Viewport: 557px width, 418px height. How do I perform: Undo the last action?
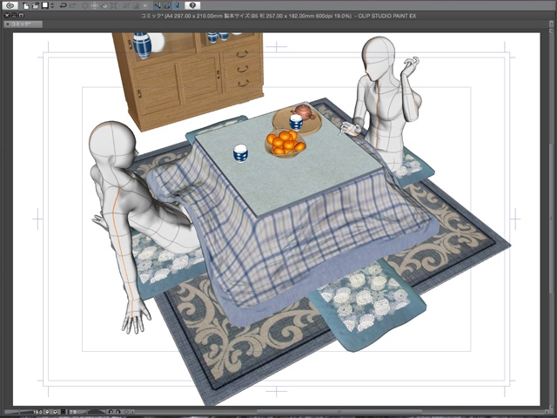click(63, 6)
